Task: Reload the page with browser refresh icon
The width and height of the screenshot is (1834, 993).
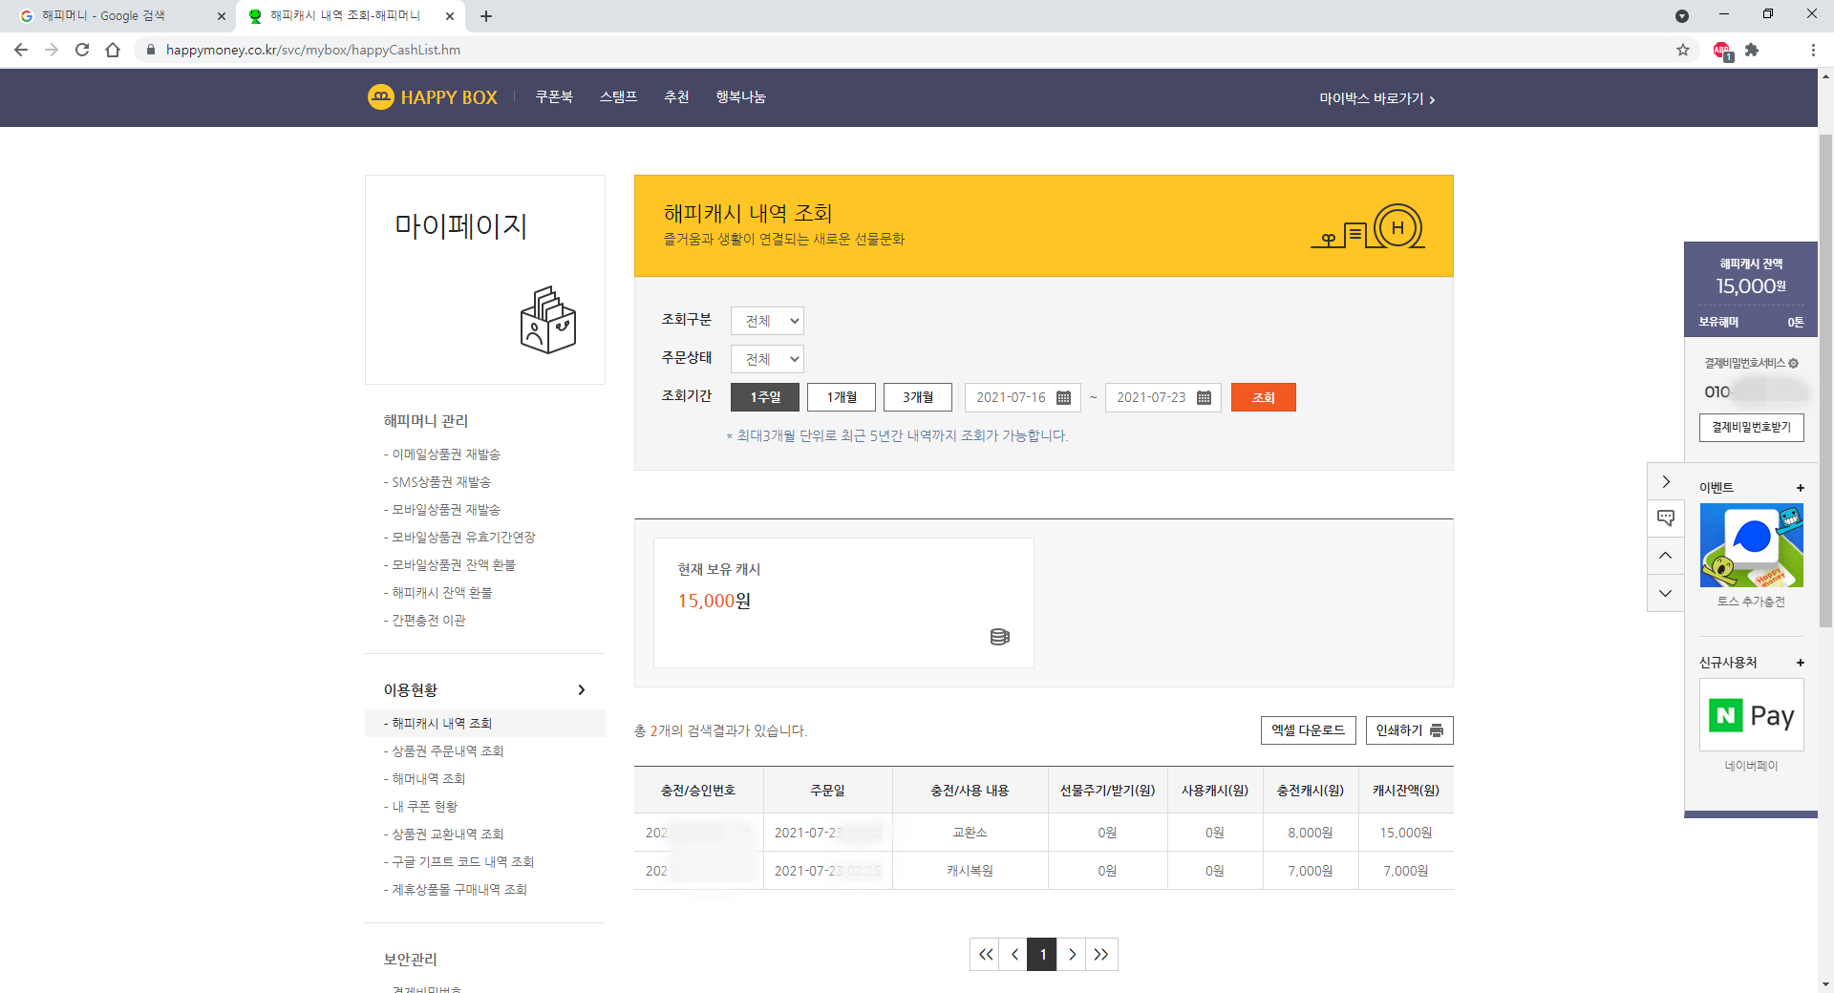Action: 82,50
